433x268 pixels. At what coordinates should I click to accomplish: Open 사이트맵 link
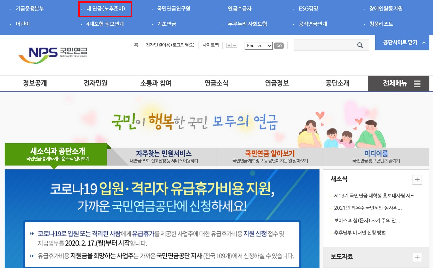[211, 45]
